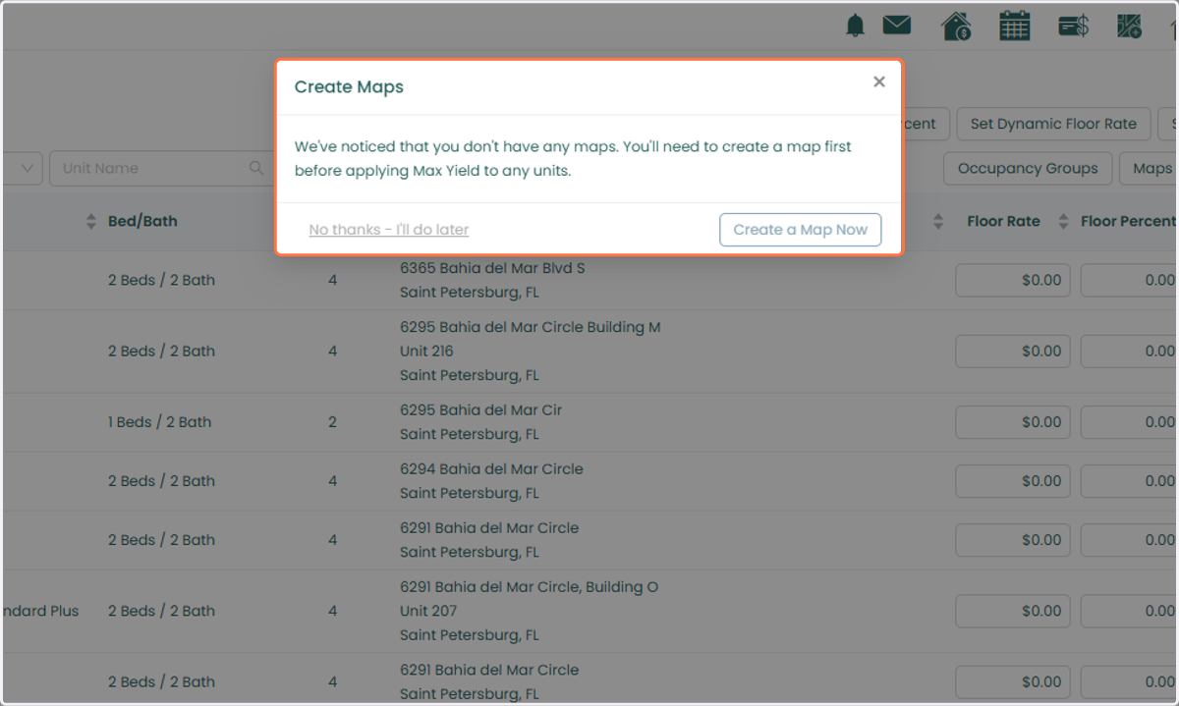Screen dimensions: 1179x706
Task: Open the mail envelope icon
Action: point(897,26)
